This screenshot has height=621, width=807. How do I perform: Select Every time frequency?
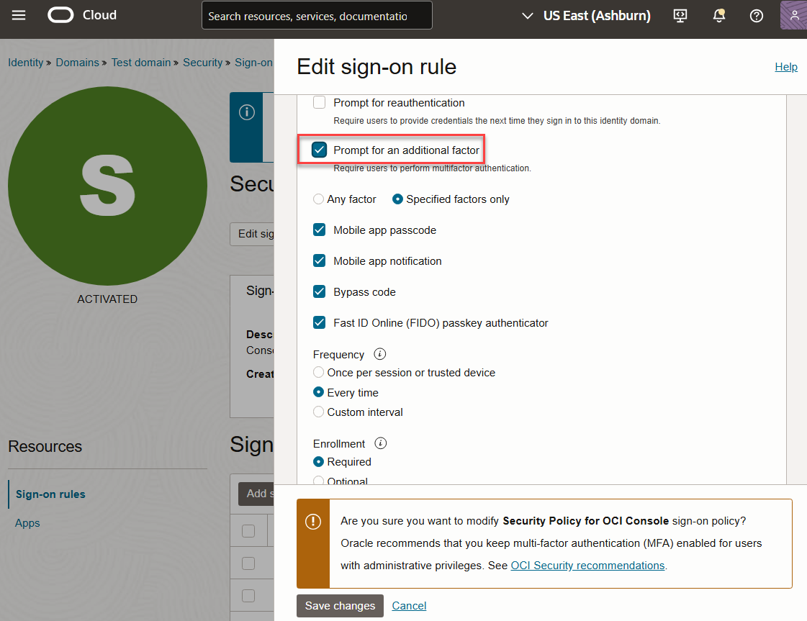point(319,392)
